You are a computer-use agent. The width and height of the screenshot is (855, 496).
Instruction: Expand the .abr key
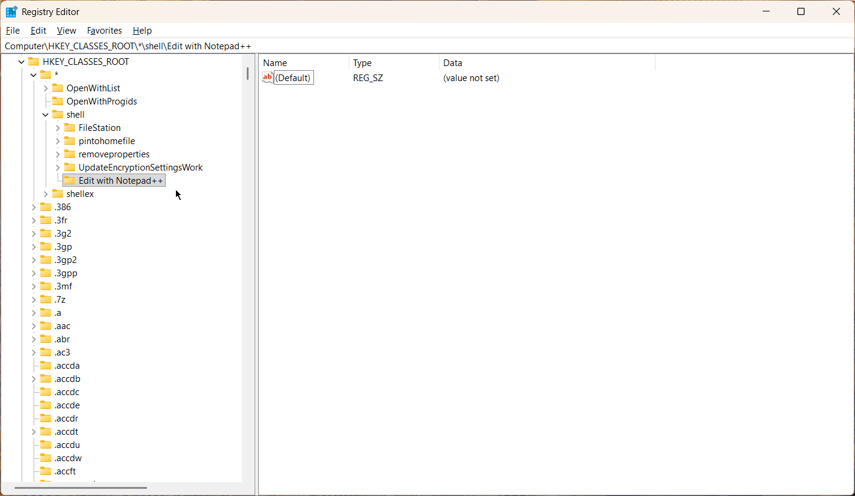click(34, 339)
